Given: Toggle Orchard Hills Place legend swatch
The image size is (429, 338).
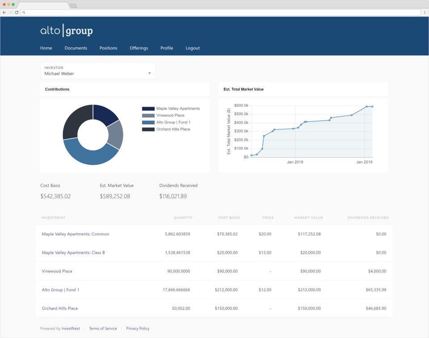Looking at the screenshot, I should click(148, 129).
